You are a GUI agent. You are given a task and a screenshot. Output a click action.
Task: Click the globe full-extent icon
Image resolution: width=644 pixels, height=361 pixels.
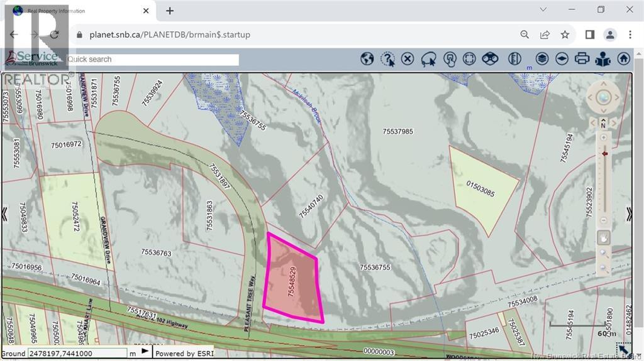coord(367,59)
